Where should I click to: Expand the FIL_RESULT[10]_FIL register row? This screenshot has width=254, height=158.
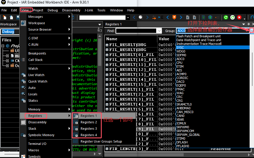click(x=107, y=60)
